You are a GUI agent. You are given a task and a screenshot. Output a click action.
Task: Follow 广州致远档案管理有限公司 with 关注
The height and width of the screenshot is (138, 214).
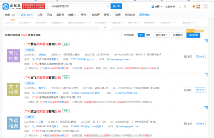pos(200,123)
